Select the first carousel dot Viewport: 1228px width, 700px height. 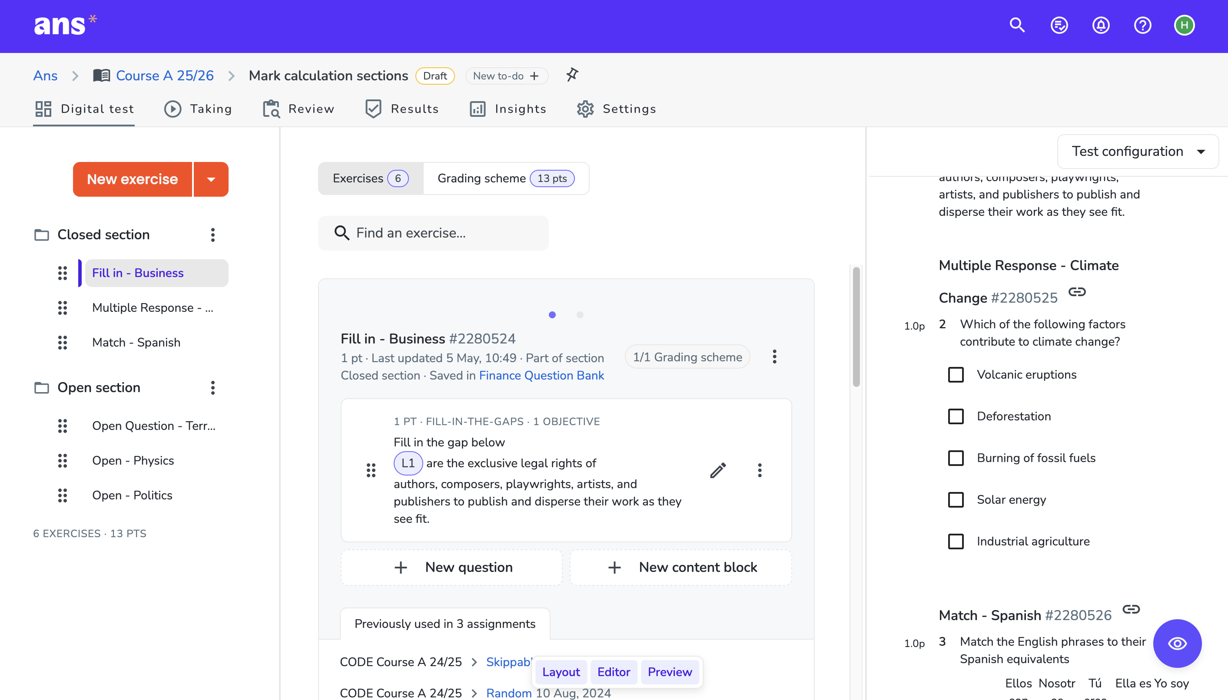pos(552,315)
